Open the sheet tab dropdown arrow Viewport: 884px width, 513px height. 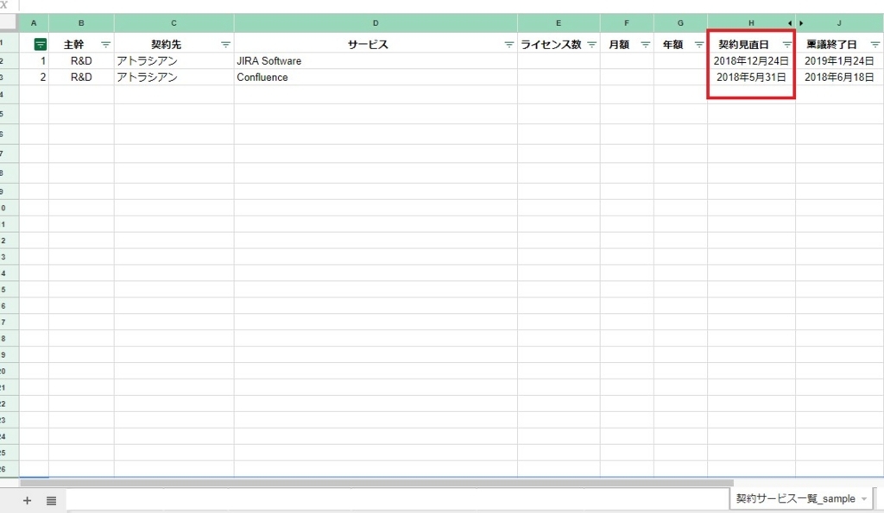coord(863,499)
